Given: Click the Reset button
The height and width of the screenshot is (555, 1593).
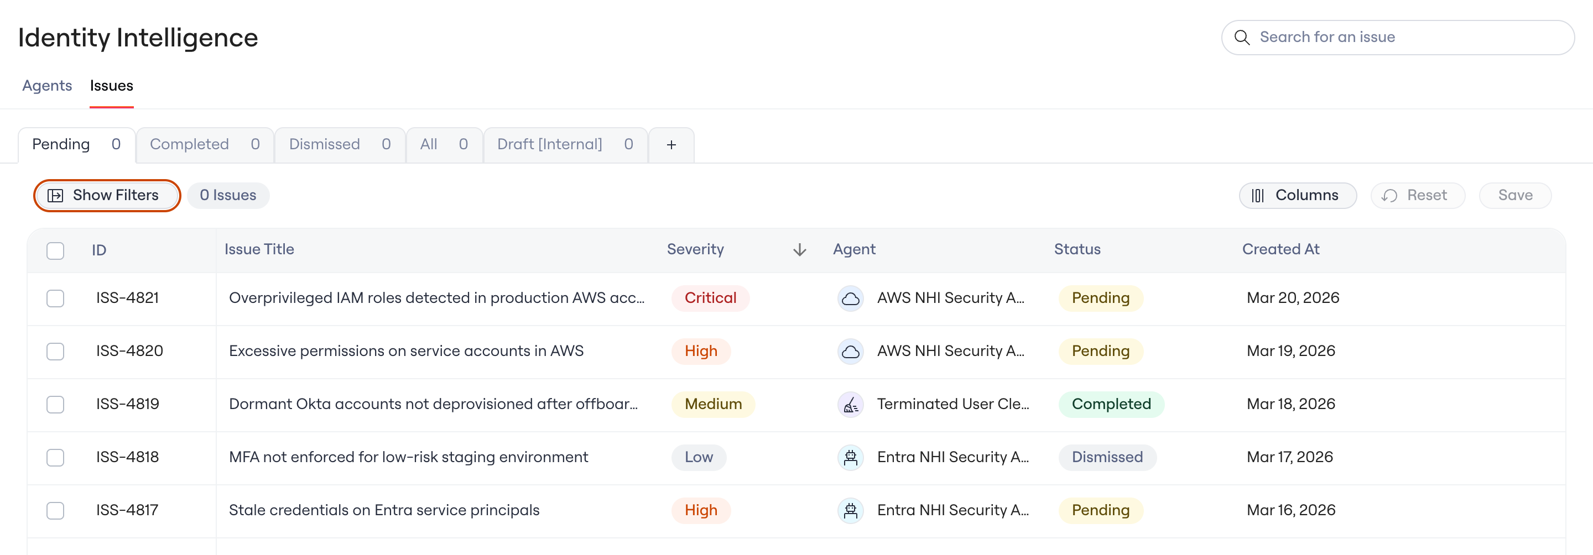Looking at the screenshot, I should (1417, 195).
